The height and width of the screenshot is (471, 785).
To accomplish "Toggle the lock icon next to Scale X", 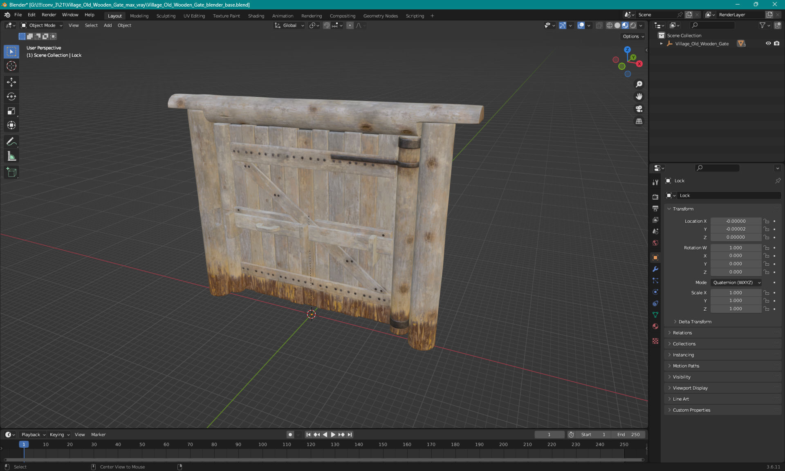I will (x=767, y=292).
